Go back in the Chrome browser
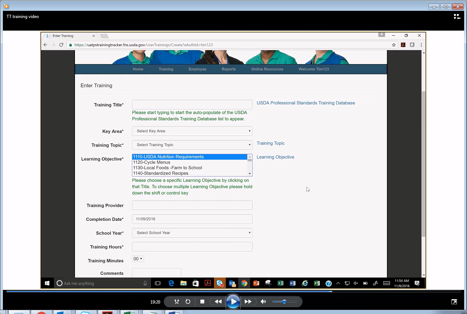467x314 pixels. 45,45
